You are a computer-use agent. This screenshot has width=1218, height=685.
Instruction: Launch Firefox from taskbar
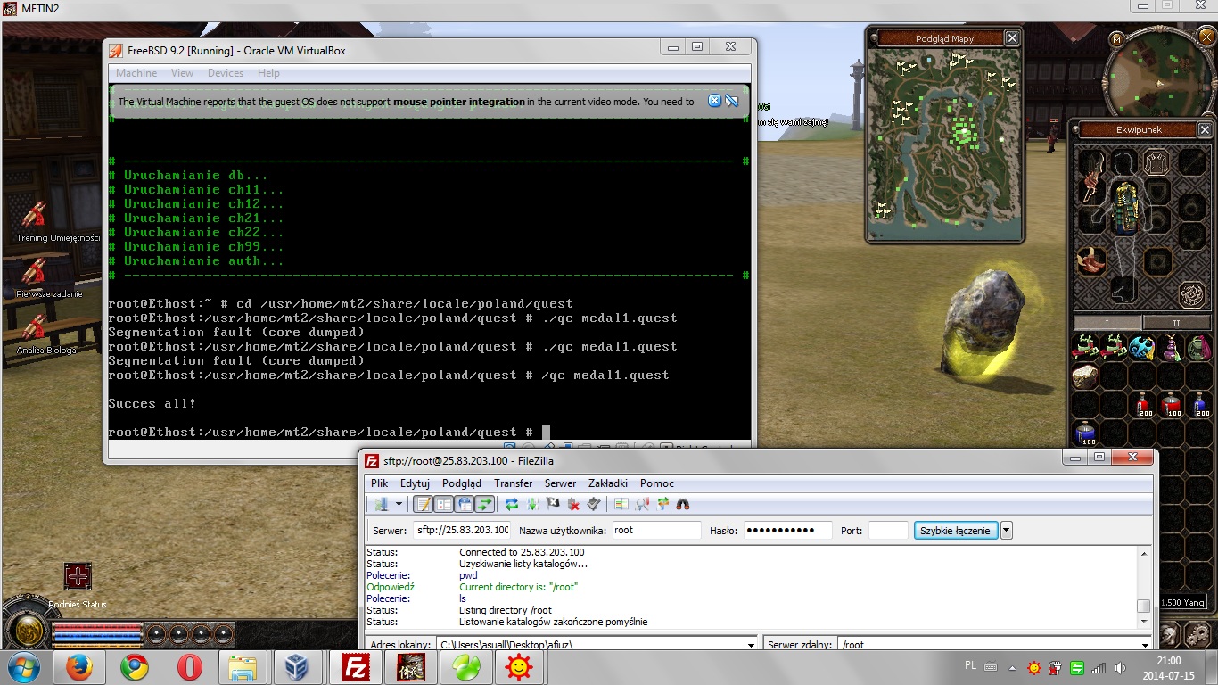pos(78,667)
